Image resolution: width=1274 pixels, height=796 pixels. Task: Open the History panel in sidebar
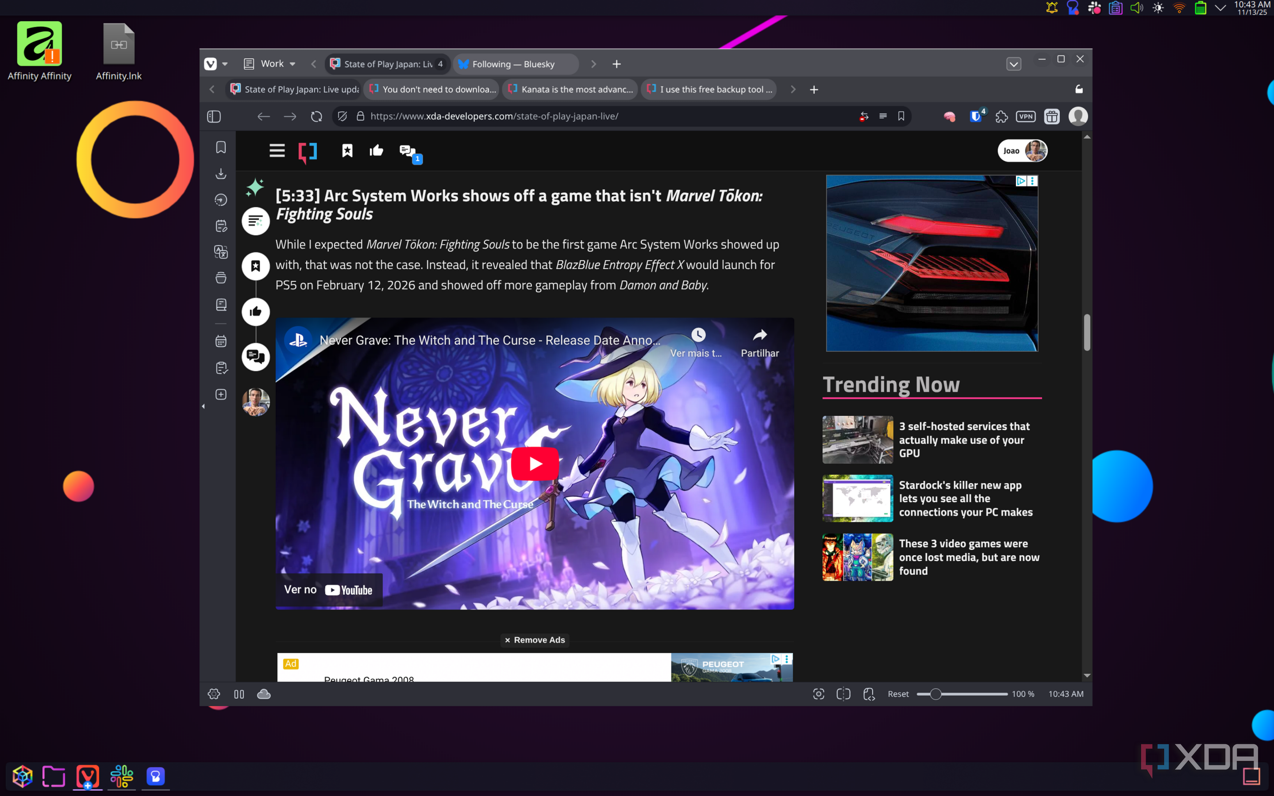click(x=221, y=200)
